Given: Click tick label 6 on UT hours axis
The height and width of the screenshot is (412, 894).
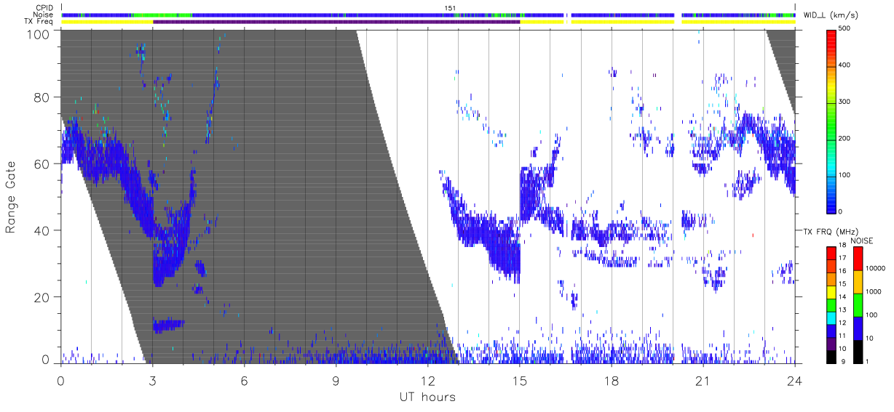Looking at the screenshot, I should click(244, 381).
